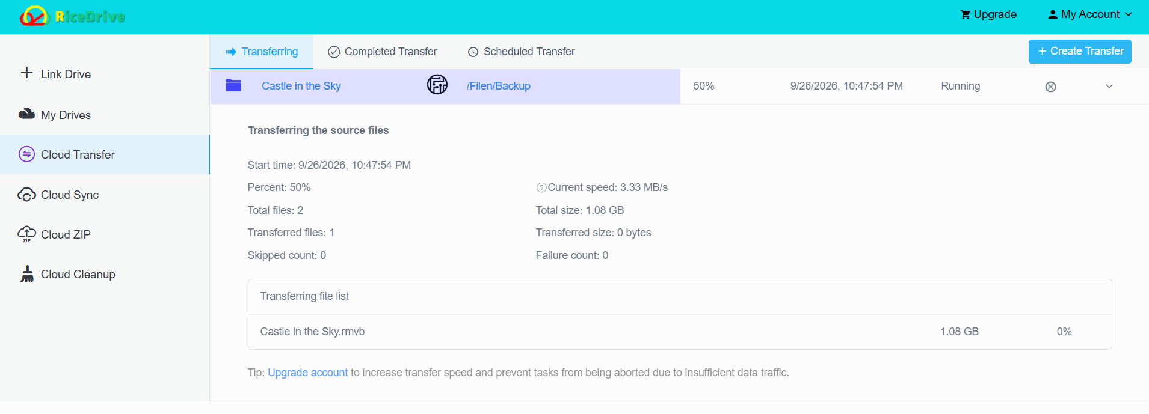This screenshot has width=1149, height=414.
Task: Cancel the running transfer task
Action: [1050, 87]
